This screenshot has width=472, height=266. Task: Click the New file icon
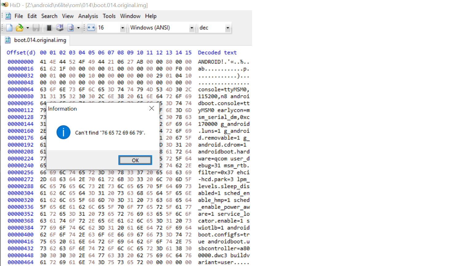click(9, 28)
